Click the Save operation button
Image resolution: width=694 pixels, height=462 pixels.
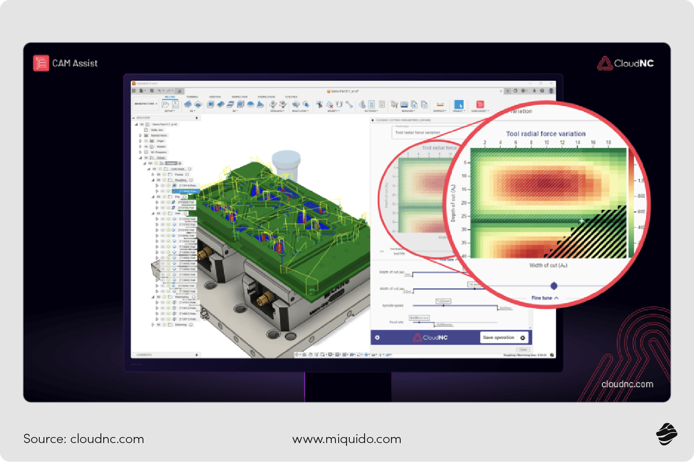point(499,337)
